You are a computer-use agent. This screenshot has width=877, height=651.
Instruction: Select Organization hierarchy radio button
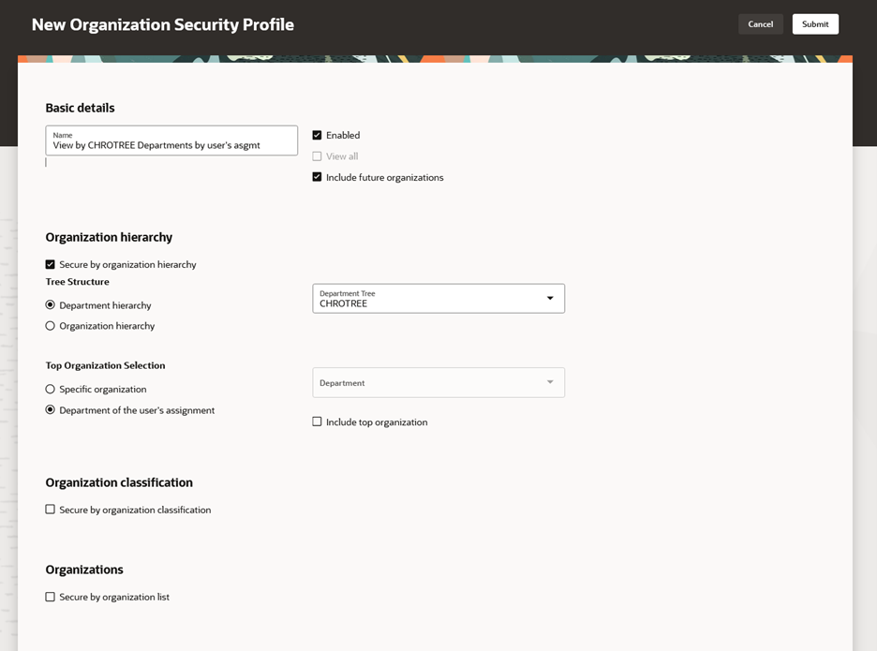pyautogui.click(x=51, y=326)
